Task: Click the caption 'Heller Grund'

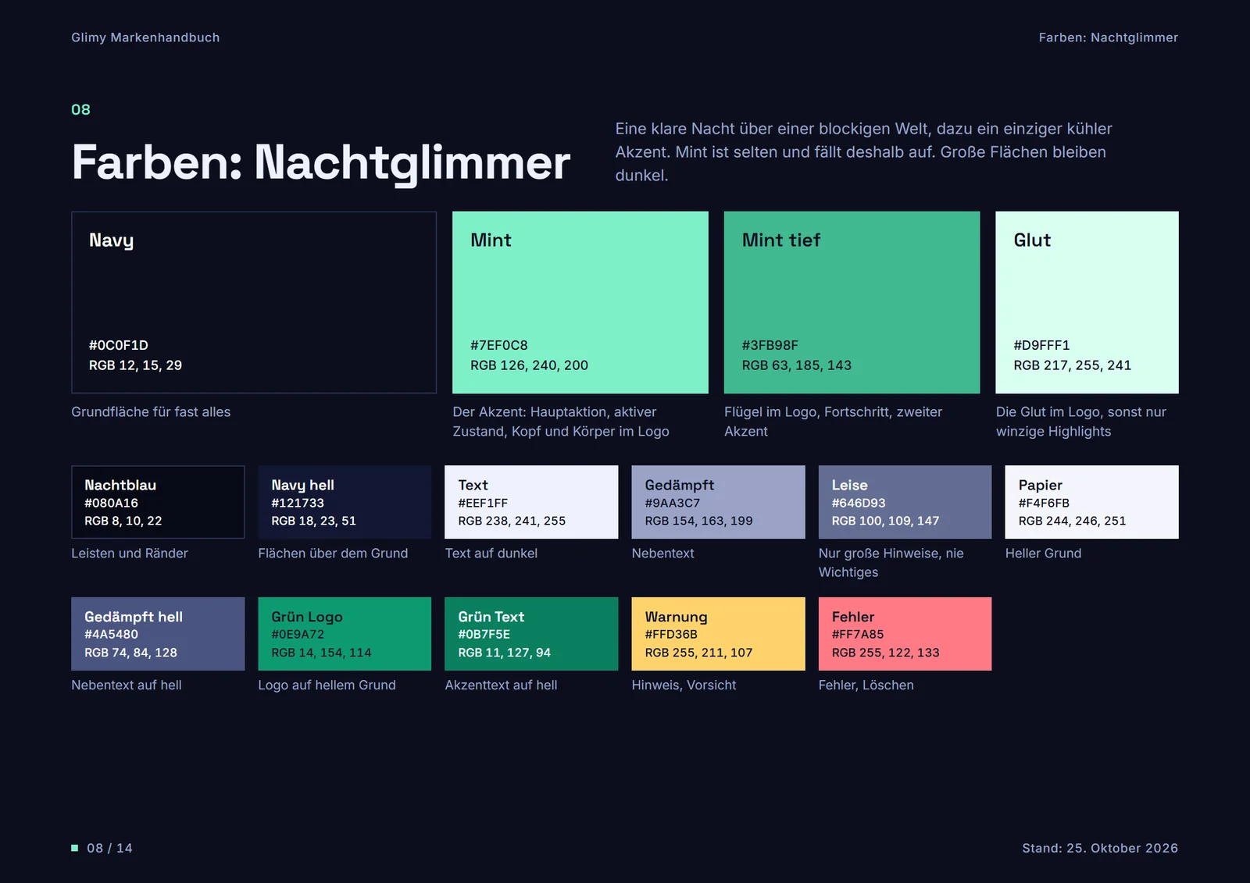Action: coord(1043,553)
